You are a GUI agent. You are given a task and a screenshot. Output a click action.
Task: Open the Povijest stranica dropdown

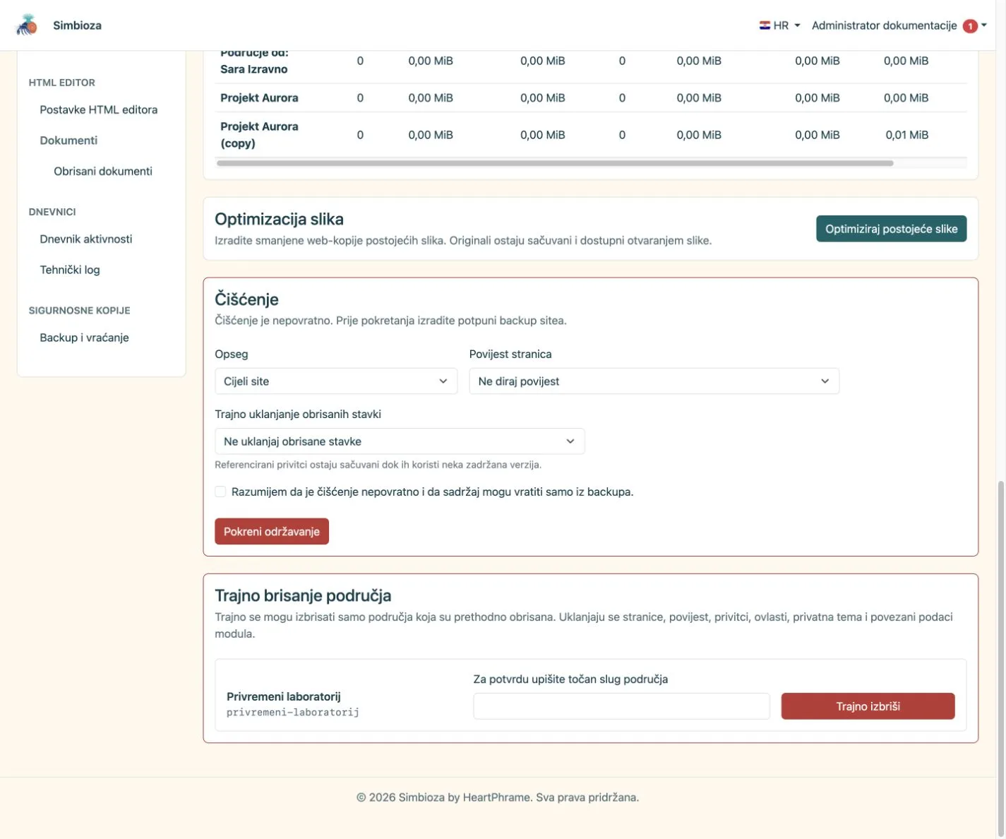click(654, 381)
